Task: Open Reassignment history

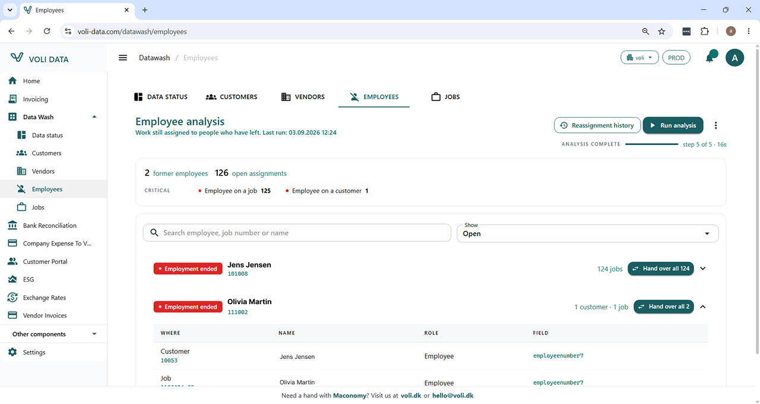Action: point(597,125)
